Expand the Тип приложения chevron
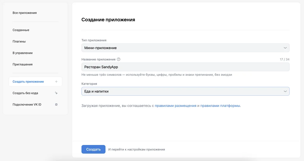This screenshot has width=304, height=161. click(x=285, y=48)
